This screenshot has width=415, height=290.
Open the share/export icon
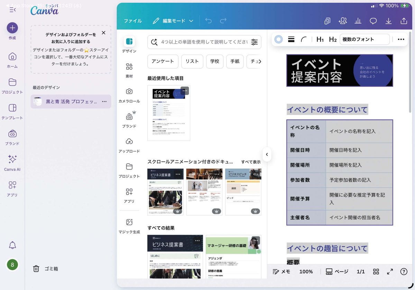404,21
